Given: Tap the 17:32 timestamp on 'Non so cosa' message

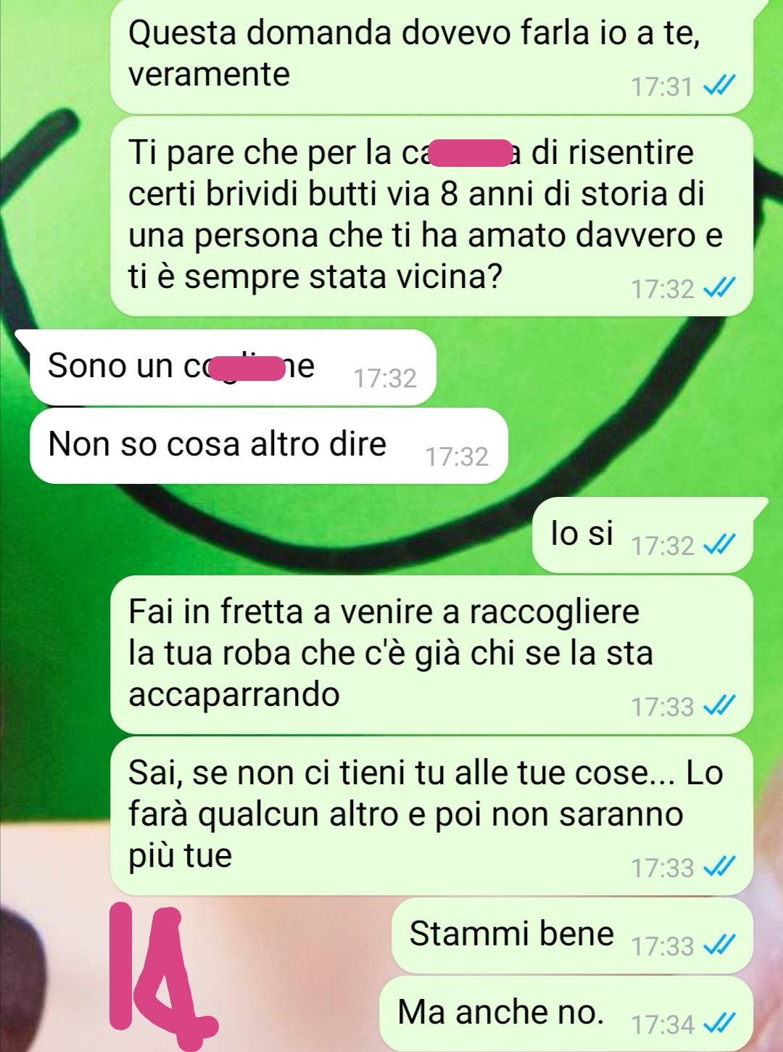Looking at the screenshot, I should (457, 456).
